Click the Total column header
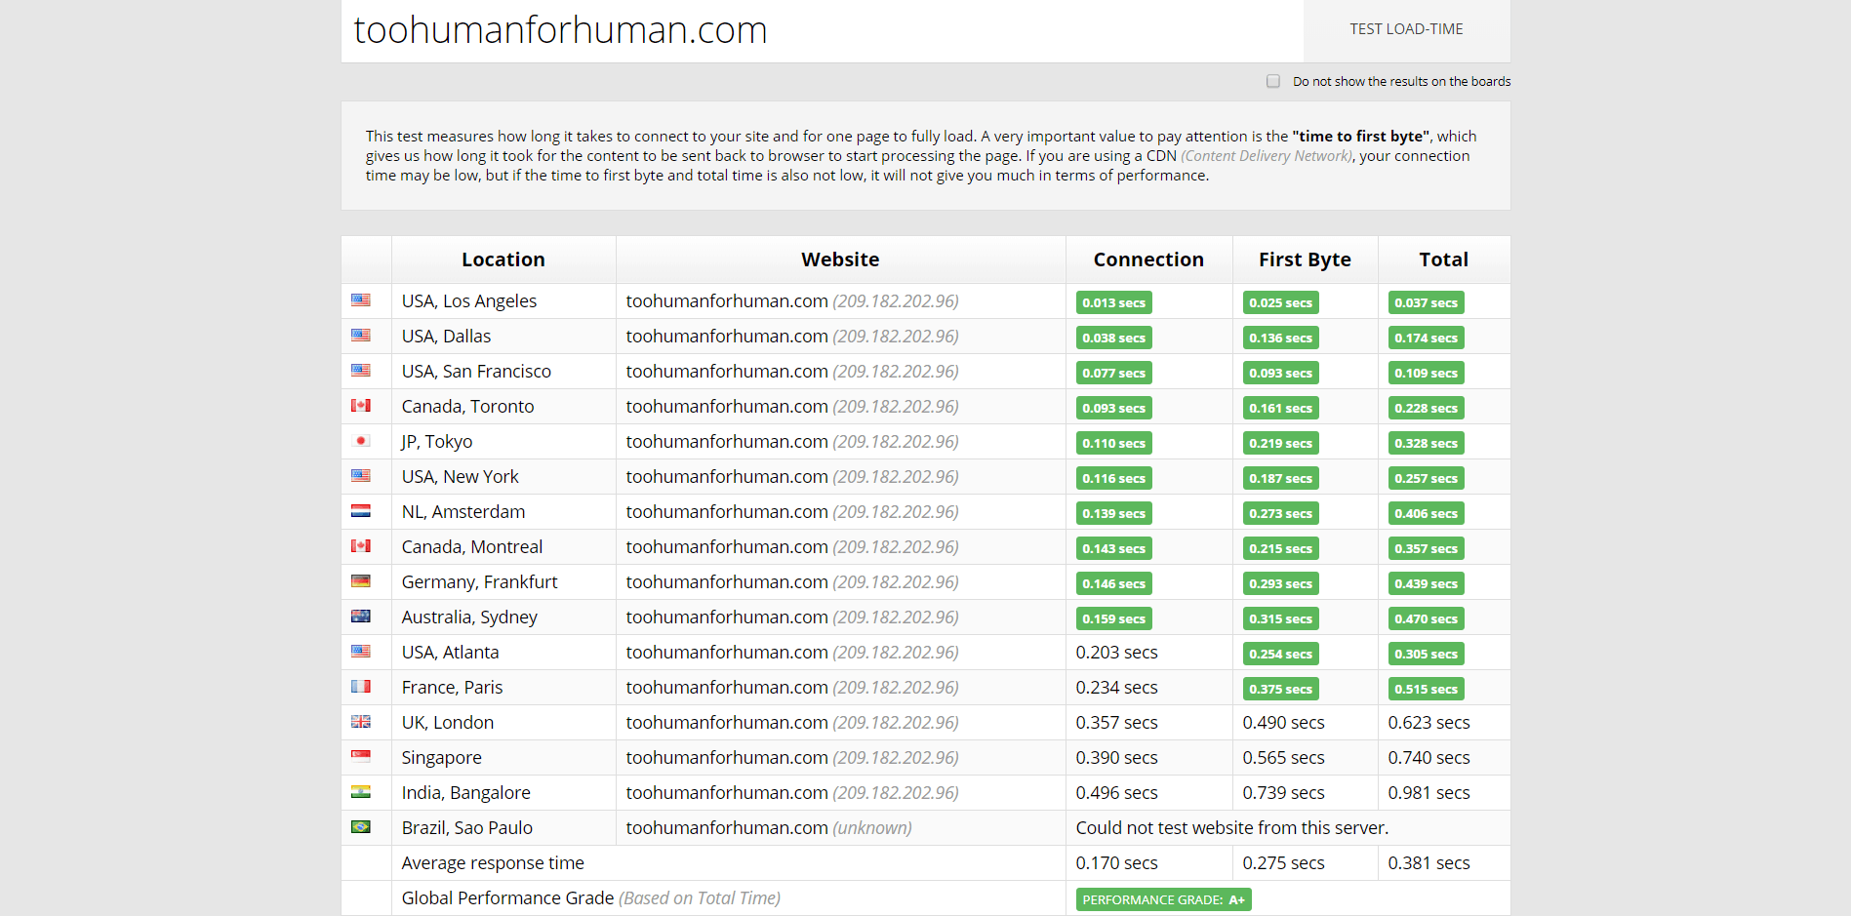The width and height of the screenshot is (1851, 916). click(x=1444, y=259)
